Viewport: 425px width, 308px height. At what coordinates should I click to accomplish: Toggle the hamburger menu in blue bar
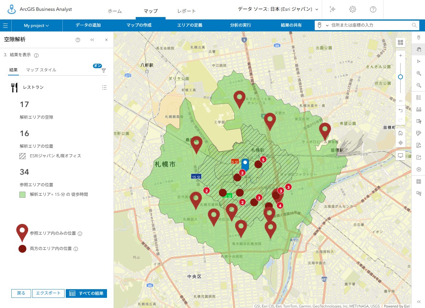click(5, 26)
